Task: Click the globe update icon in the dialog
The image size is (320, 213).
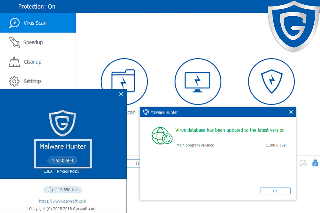Action: pos(162,136)
